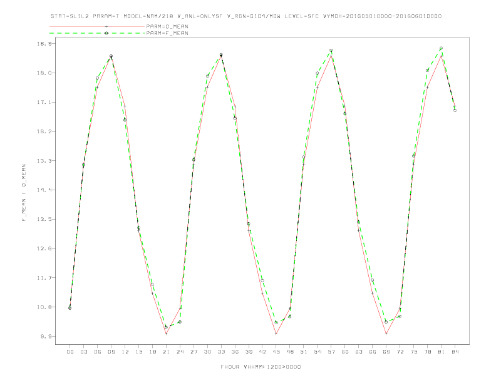Click the 72 forecast hour tick label
The height and width of the screenshot is (383, 496).
400,352
